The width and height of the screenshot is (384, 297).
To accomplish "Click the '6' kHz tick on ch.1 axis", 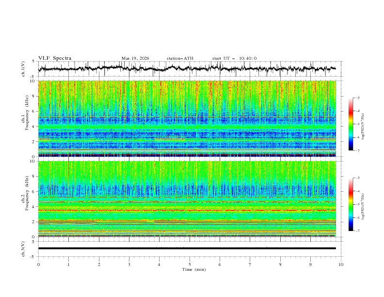I will tap(34, 111).
